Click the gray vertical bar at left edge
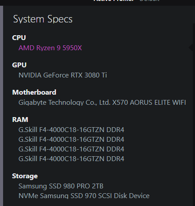The image size is (195, 206). coord(1,106)
